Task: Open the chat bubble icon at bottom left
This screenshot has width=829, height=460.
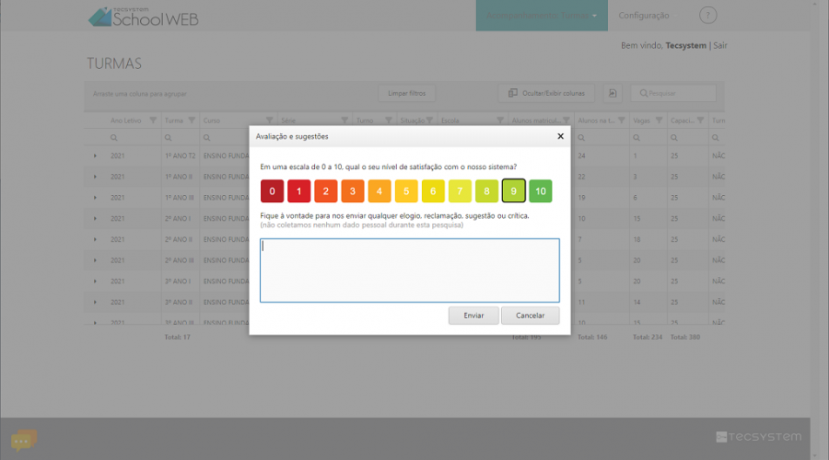Action: coord(24,440)
